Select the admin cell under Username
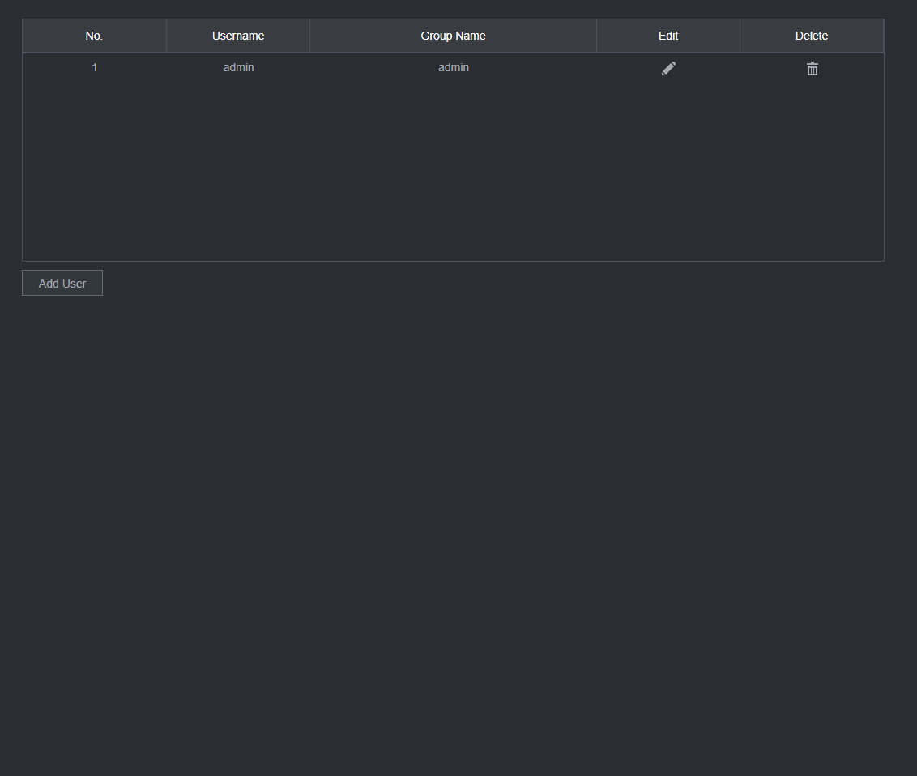The image size is (917, 776). pyautogui.click(x=238, y=68)
